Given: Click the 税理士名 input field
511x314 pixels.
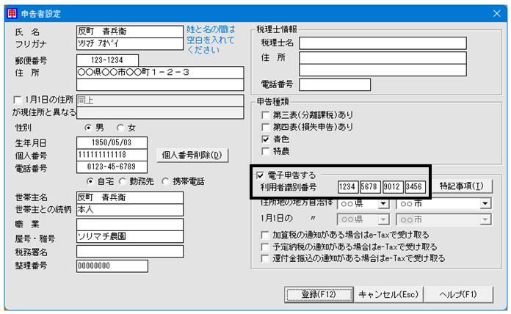Looking at the screenshot, I should tap(383, 43).
